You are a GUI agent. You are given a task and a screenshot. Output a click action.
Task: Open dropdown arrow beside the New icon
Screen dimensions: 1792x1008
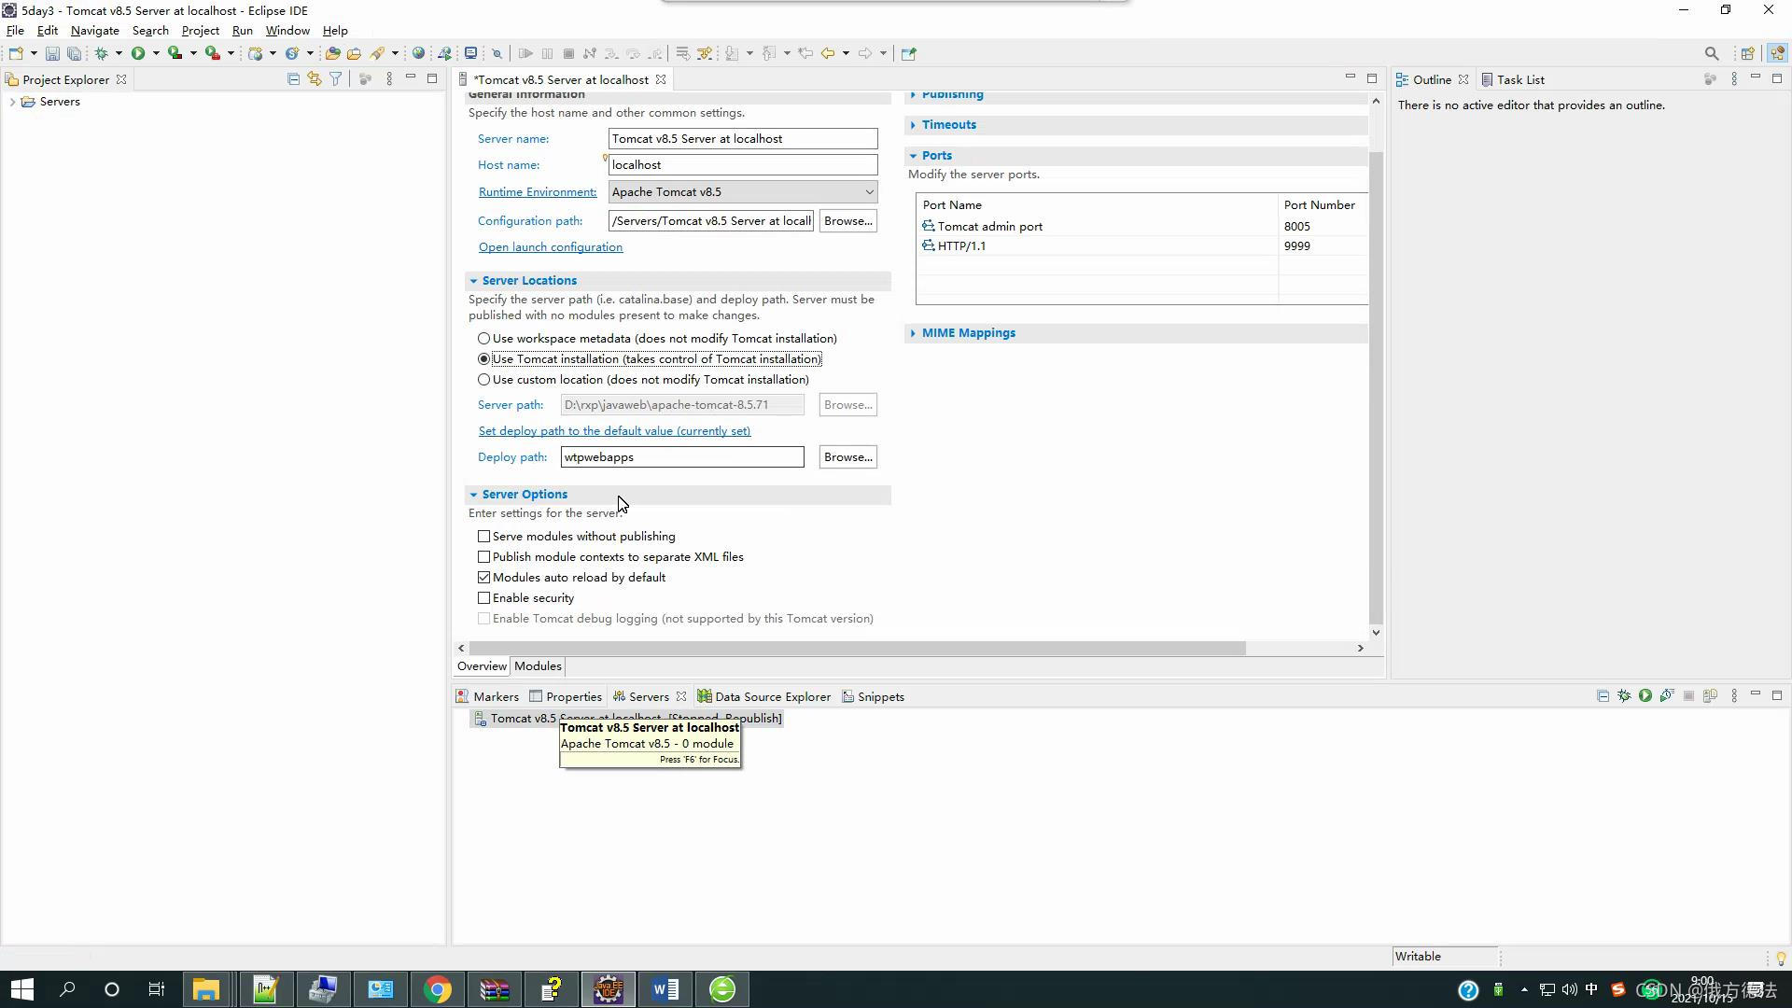click(34, 53)
